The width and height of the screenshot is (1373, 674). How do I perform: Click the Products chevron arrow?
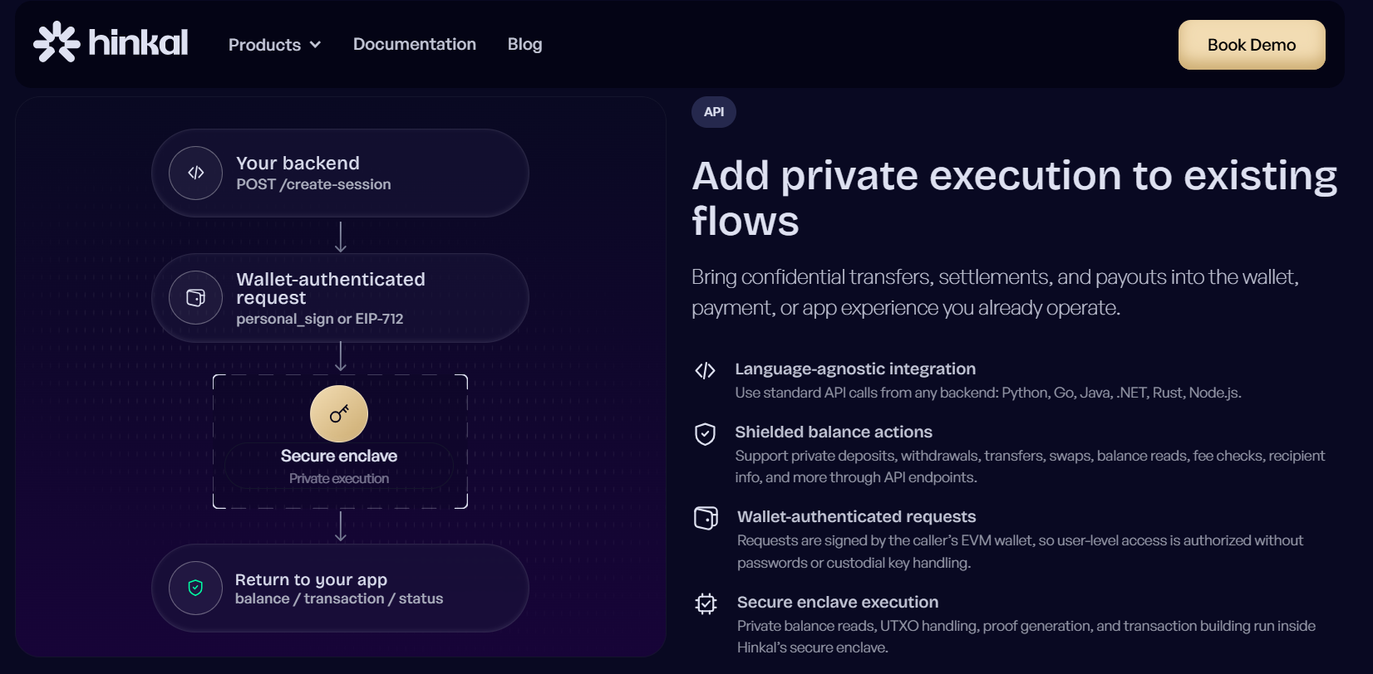click(315, 45)
